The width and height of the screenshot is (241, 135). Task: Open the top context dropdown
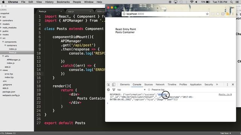pos(131,90)
